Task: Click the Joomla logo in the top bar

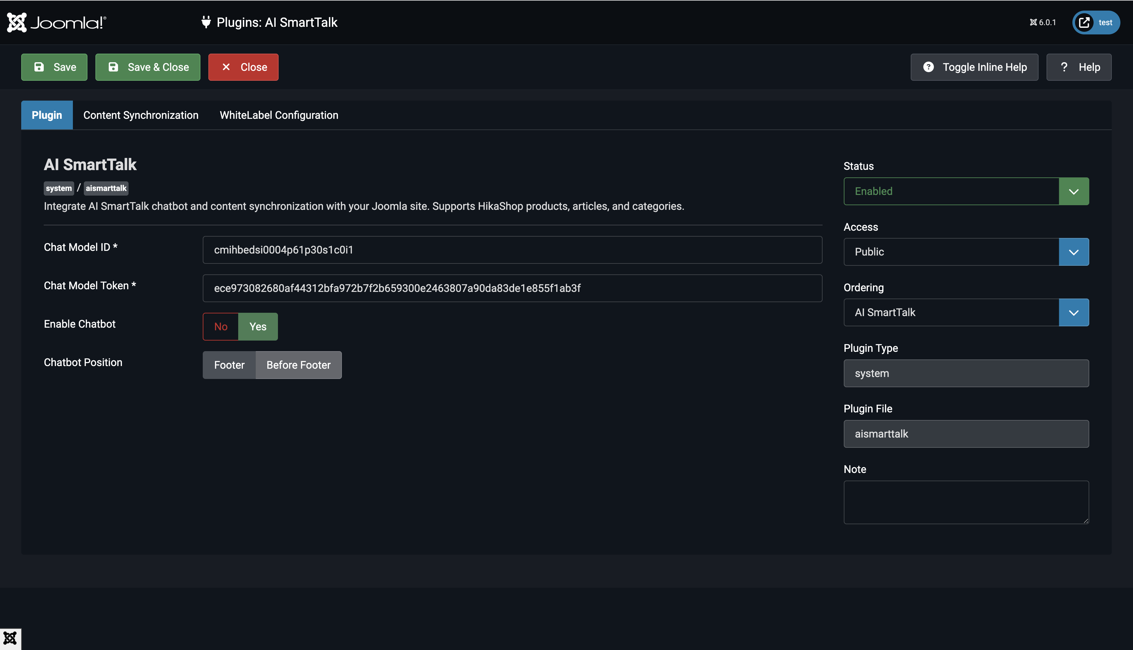Action: pos(56,22)
